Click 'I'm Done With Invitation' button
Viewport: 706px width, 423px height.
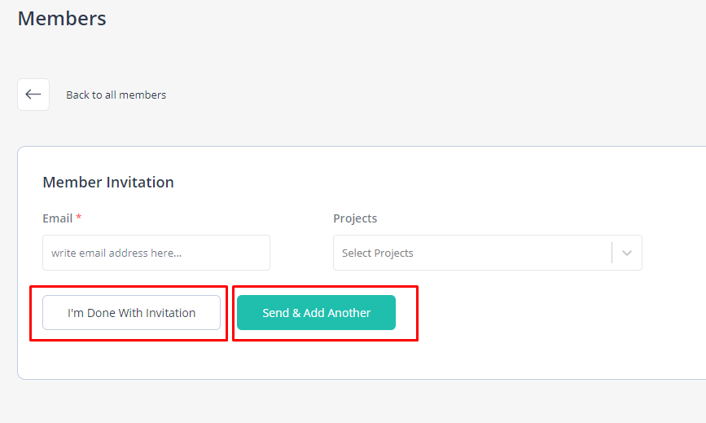point(131,313)
